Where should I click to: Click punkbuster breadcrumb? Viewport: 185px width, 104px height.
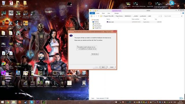[143, 16]
